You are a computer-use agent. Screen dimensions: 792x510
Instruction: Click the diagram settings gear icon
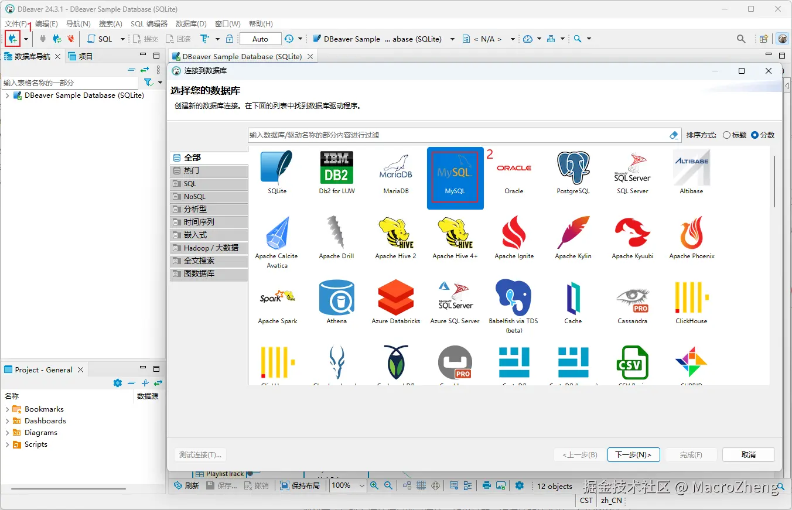pyautogui.click(x=520, y=485)
